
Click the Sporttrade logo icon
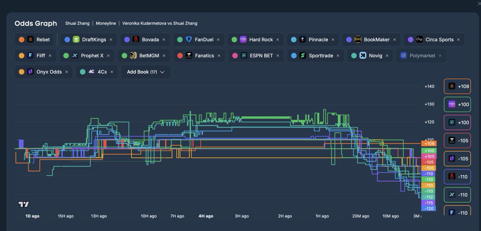point(303,56)
